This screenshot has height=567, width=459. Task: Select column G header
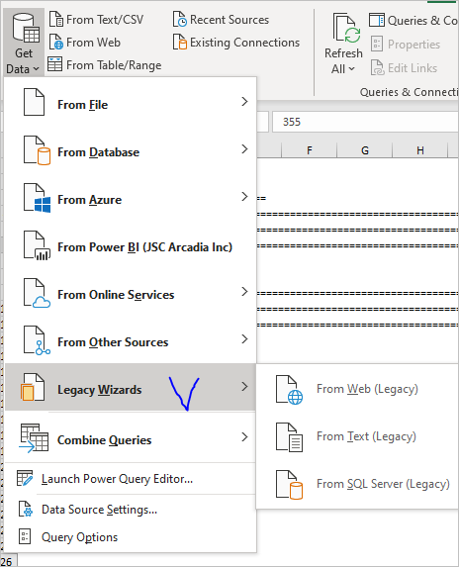pyautogui.click(x=365, y=150)
